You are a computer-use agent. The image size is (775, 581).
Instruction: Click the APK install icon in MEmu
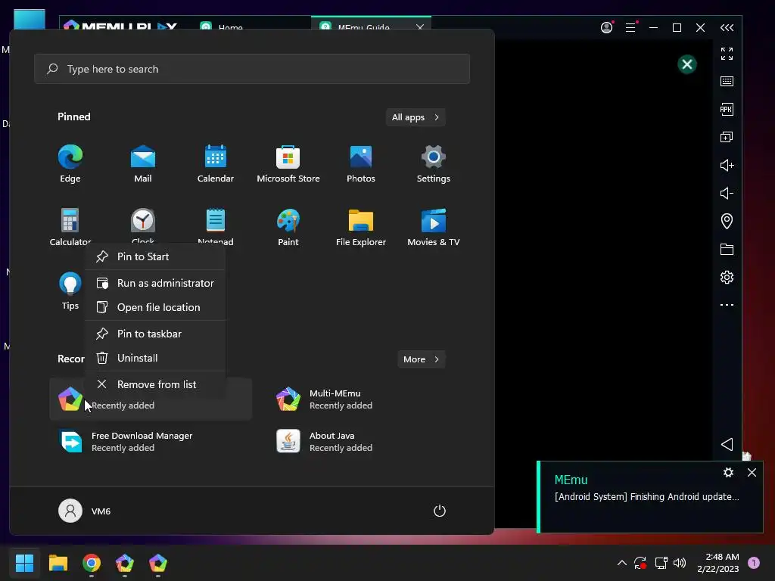pos(727,109)
